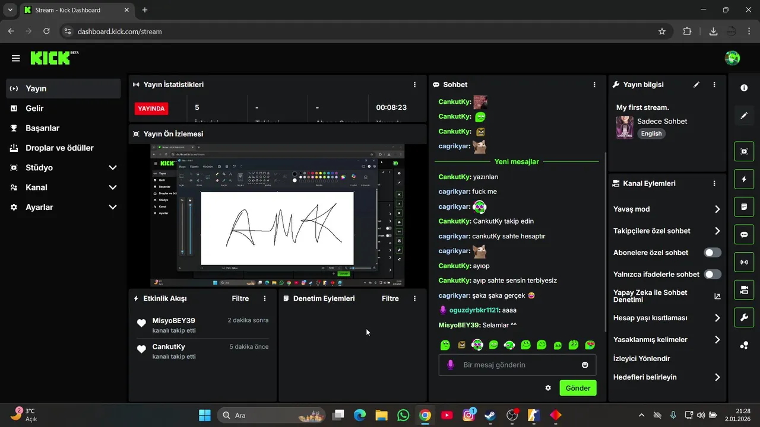Viewport: 760px width, 427px height.
Task: Bookmark this page with star icon
Action: [662, 31]
